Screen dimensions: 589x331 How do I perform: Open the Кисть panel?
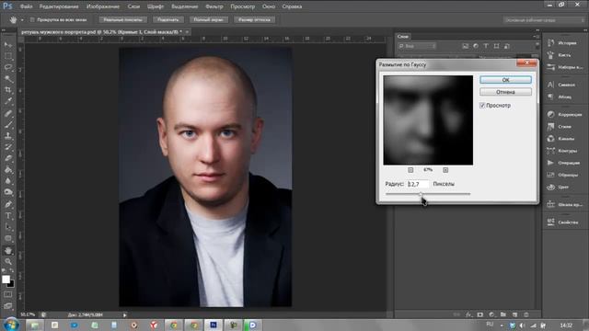click(560, 55)
